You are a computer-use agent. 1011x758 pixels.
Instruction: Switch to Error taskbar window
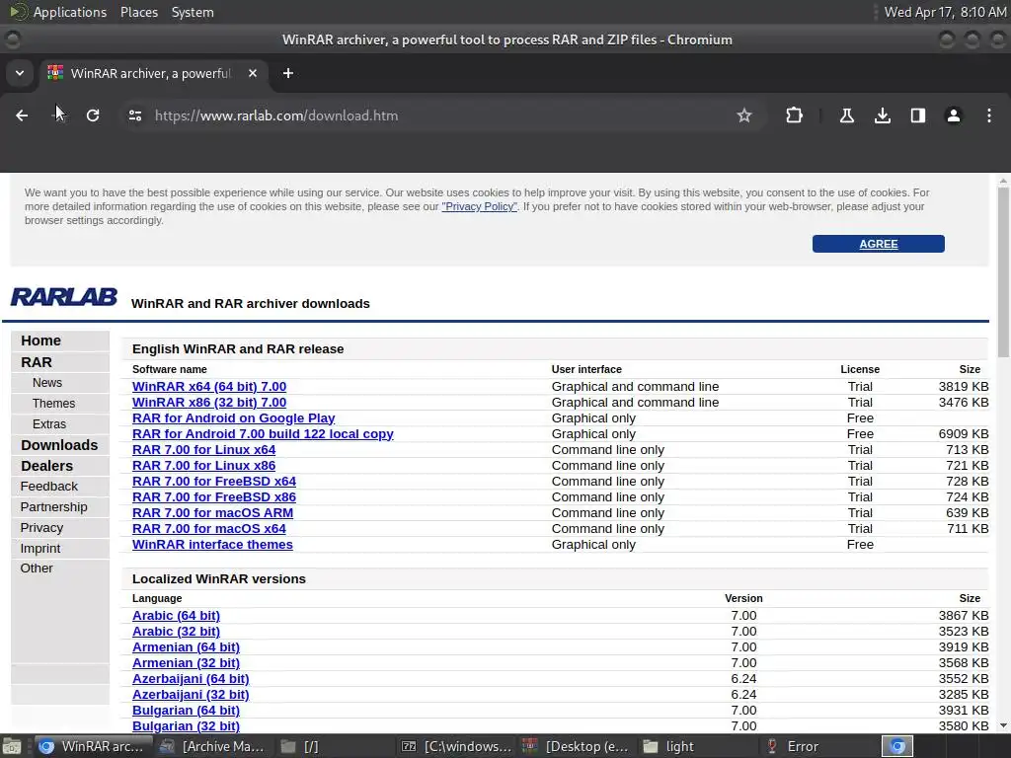point(817,746)
